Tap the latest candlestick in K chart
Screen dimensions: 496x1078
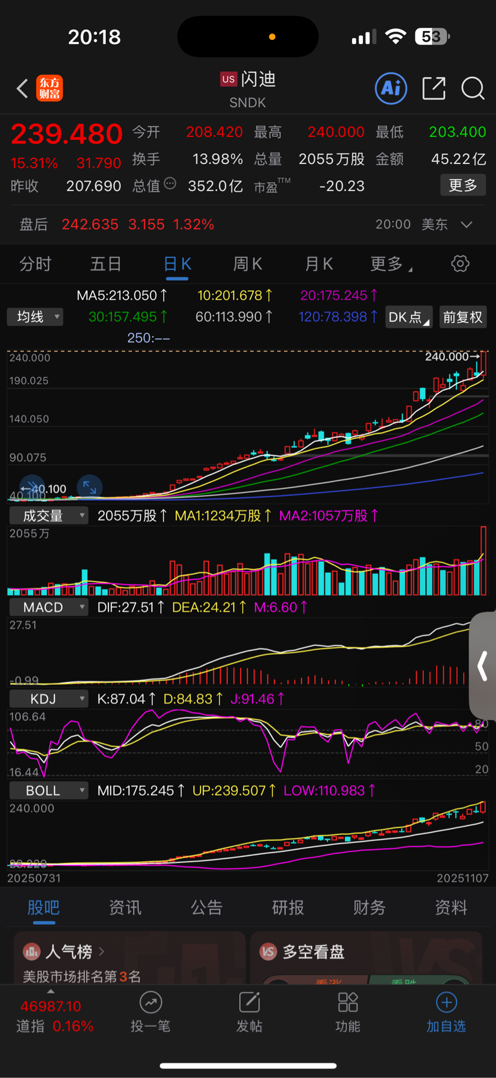[484, 364]
